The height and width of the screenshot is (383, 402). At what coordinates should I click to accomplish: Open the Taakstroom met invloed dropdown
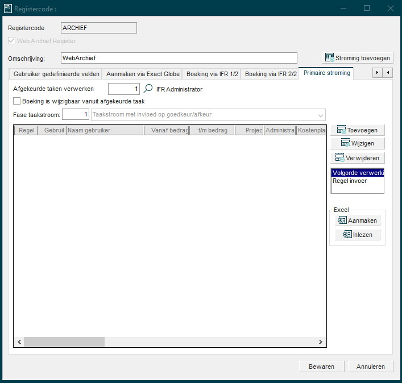coord(321,115)
